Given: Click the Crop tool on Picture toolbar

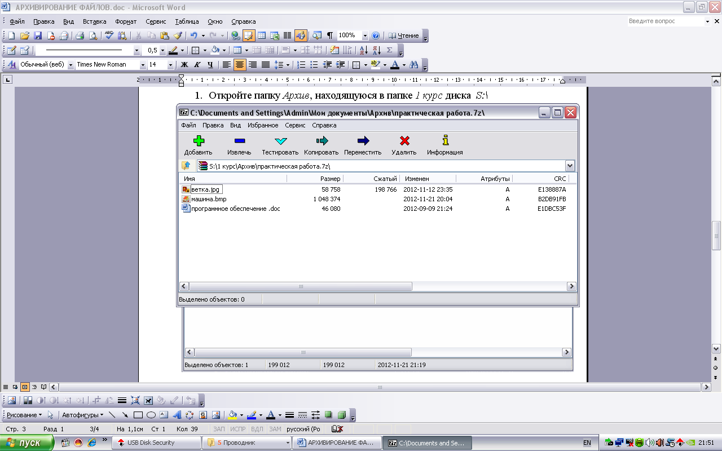Looking at the screenshot, I should tap(96, 401).
